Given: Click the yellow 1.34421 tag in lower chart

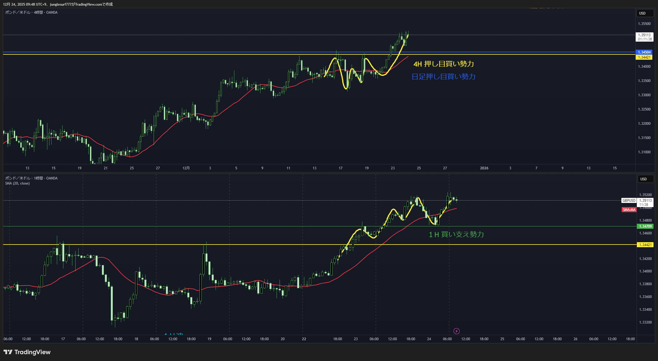Looking at the screenshot, I should [x=645, y=245].
